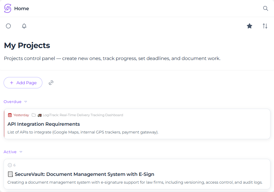Open notifications via the bell icon
Image resolution: width=274 pixels, height=192 pixels.
point(24,26)
